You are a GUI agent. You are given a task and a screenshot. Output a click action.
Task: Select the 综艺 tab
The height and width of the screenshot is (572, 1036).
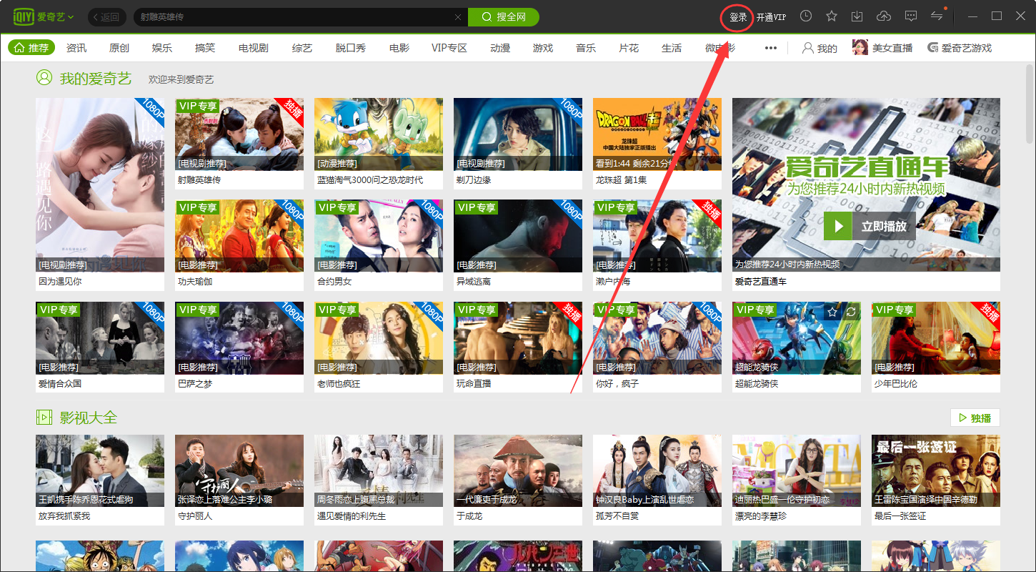point(302,48)
